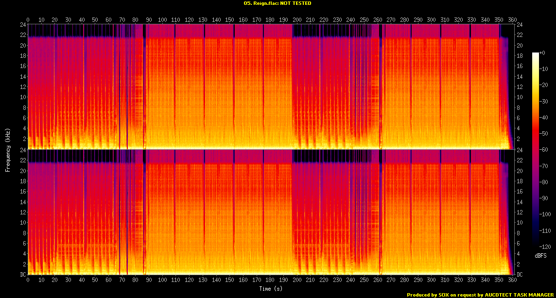Click the 0 label on top time axis
Screen dimensions: 556x298
click(28, 19)
